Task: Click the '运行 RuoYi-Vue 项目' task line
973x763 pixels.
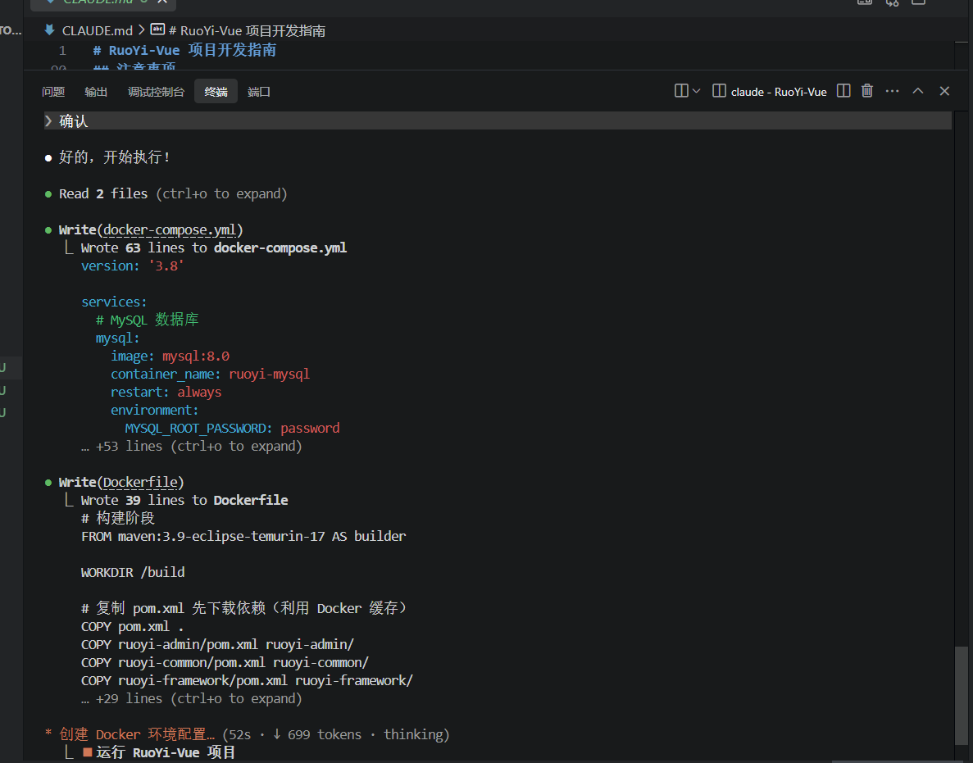Action: click(166, 753)
